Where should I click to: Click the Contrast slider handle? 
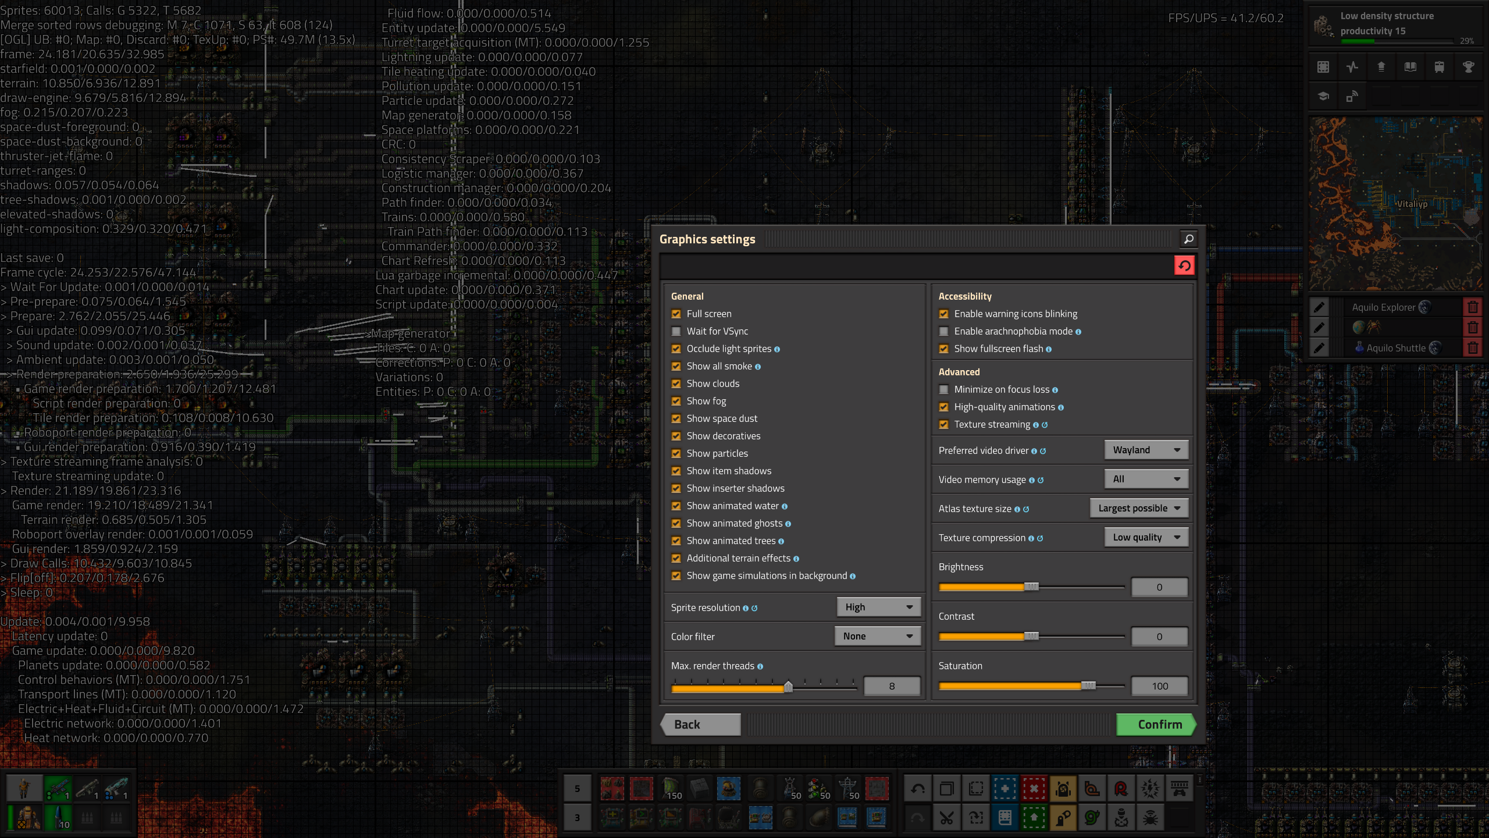[1031, 636]
